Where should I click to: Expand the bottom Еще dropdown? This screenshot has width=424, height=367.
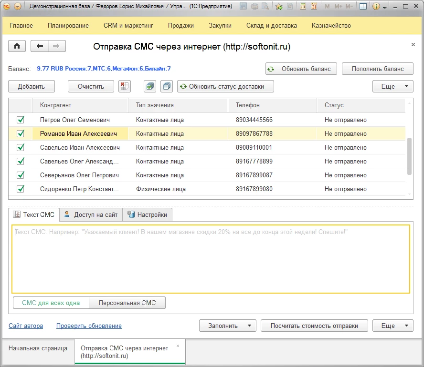(x=392, y=326)
